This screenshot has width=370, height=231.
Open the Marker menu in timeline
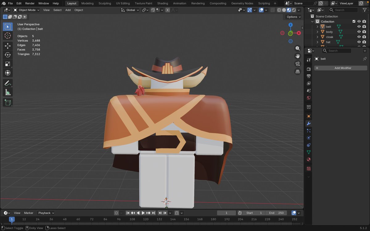29,213
